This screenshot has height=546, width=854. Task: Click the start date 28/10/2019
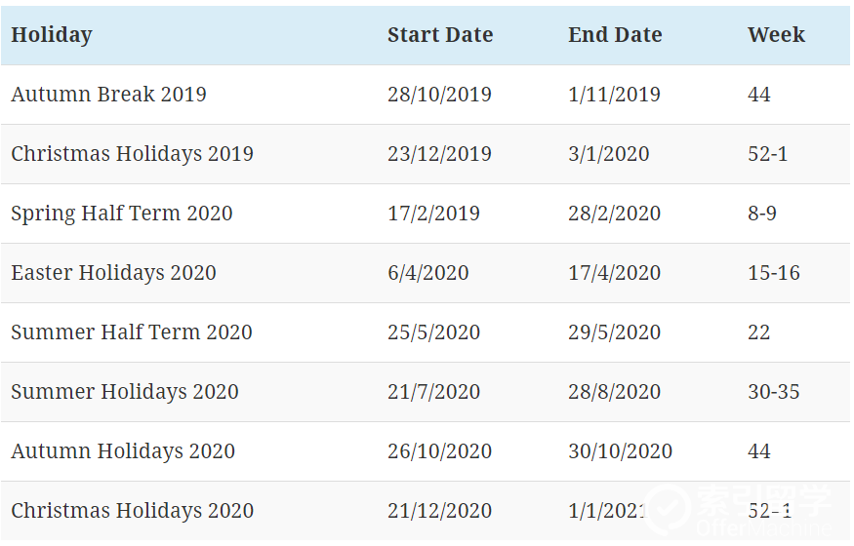[x=439, y=95]
